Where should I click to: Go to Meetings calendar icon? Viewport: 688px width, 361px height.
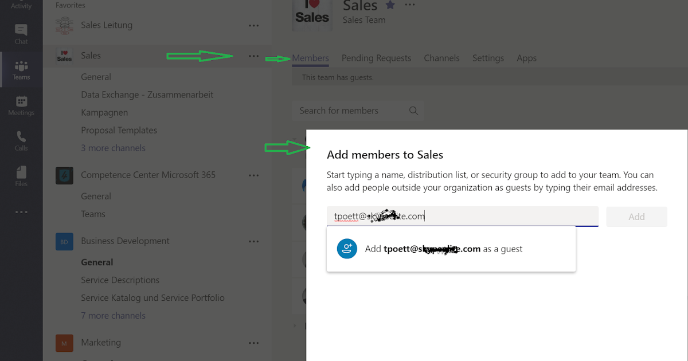click(21, 105)
